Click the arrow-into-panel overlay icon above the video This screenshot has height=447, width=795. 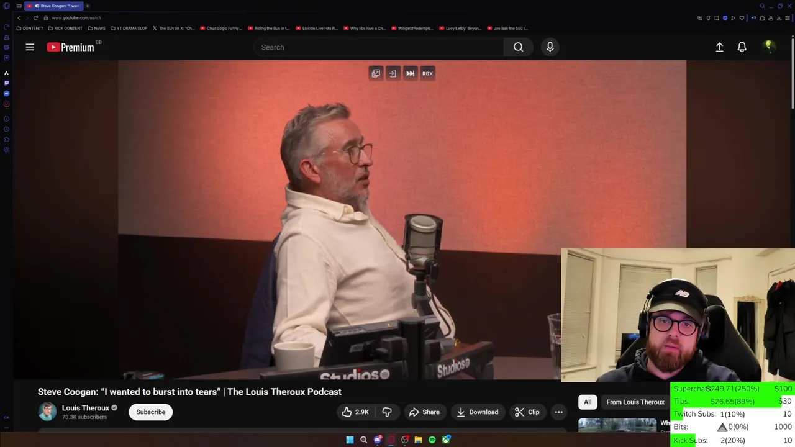coord(393,73)
